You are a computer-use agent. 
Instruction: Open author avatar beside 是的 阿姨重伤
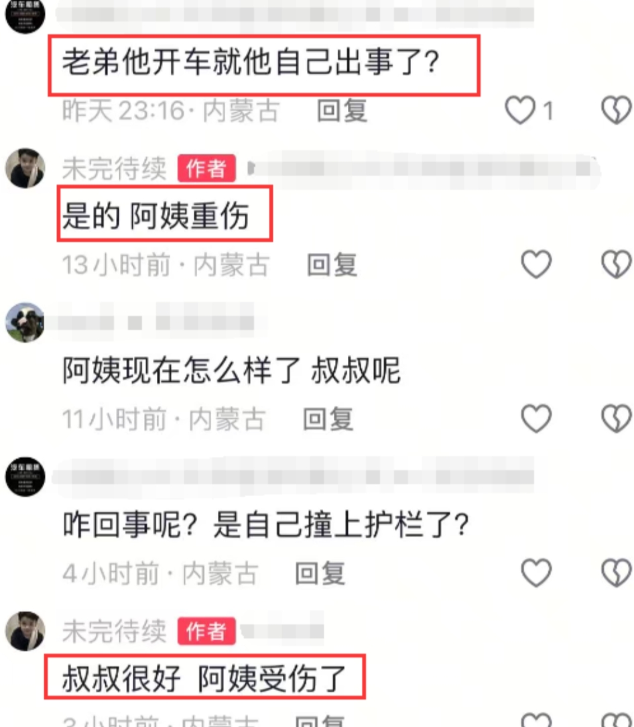(25, 168)
